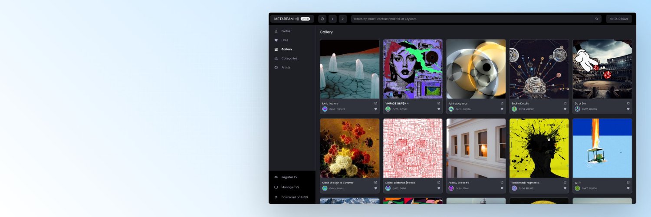The image size is (651, 217).
Task: Like the Close Enough to Summer artwork
Action: (x=376, y=188)
